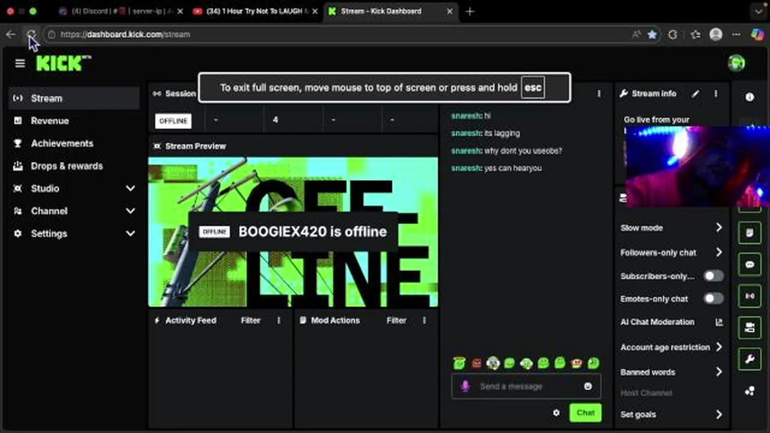Open the info icon in right sidebar
This screenshot has height=433, width=770.
750,97
